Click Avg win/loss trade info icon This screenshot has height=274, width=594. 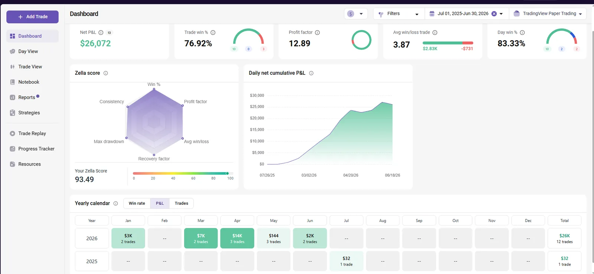(x=435, y=33)
